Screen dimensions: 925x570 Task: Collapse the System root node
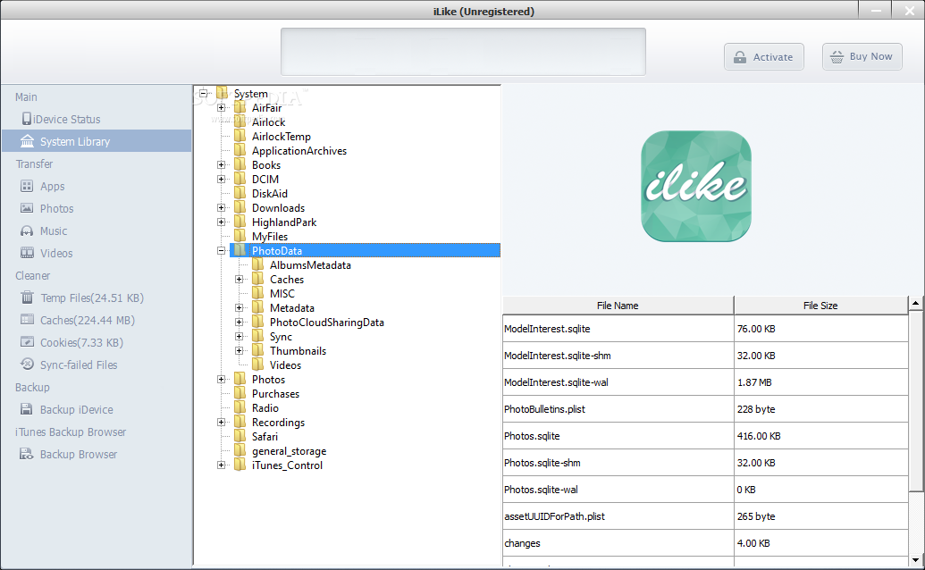(204, 93)
